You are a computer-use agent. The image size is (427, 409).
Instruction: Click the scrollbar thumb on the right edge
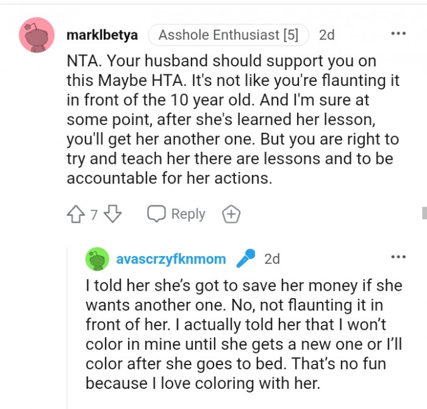(x=424, y=212)
